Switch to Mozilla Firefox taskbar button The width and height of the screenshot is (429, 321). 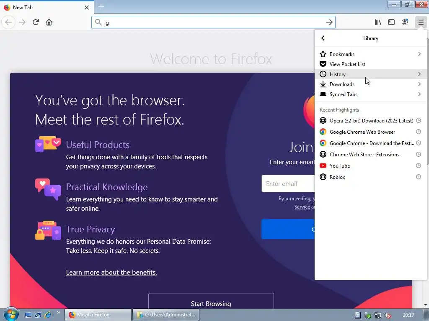(98, 315)
